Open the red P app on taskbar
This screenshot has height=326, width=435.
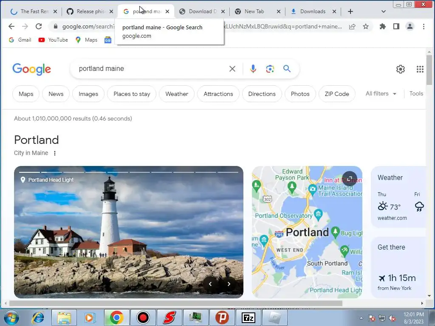point(222,318)
